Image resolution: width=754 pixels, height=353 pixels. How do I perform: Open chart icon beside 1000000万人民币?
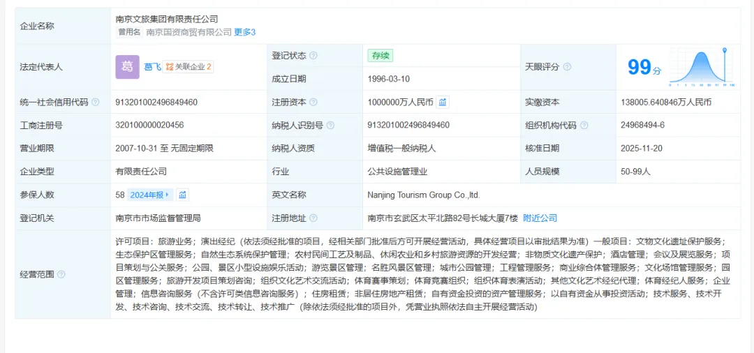443,103
